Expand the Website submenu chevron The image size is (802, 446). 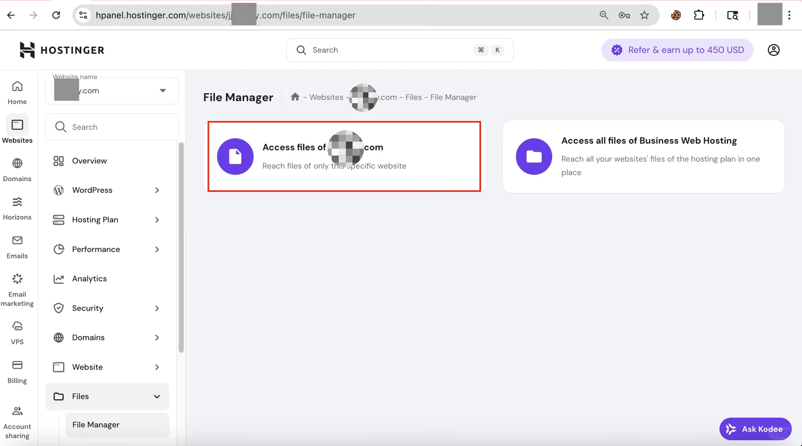[x=157, y=367]
